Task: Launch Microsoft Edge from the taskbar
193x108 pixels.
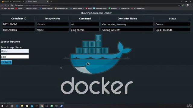Action: click(x=17, y=106)
